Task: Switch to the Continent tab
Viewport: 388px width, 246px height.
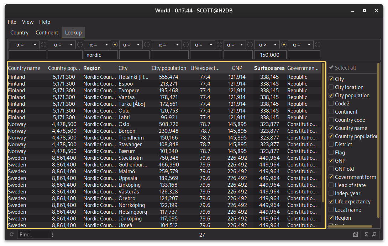Action: tap(47, 33)
